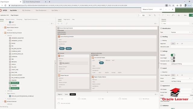Go to Application breadcrumb link

[x=5, y=15]
